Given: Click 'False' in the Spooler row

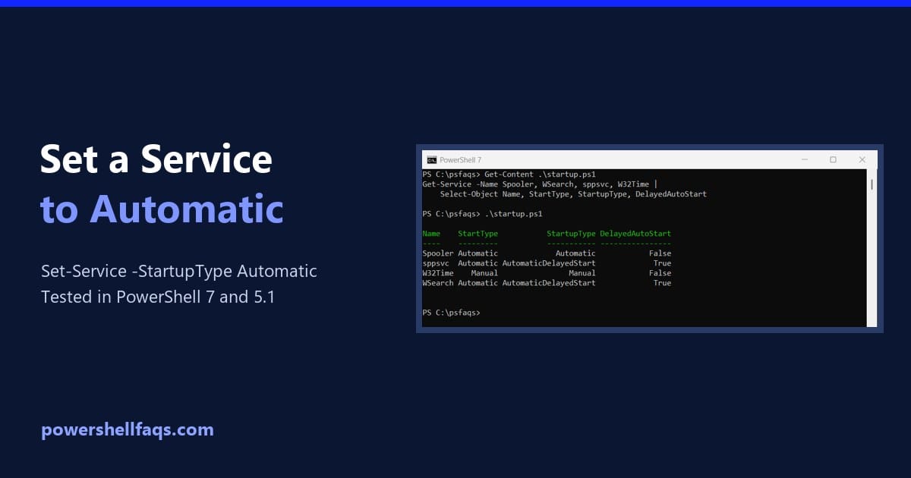Looking at the screenshot, I should coord(660,253).
